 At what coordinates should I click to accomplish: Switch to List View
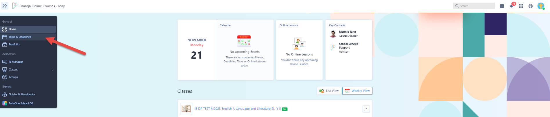(x=329, y=91)
